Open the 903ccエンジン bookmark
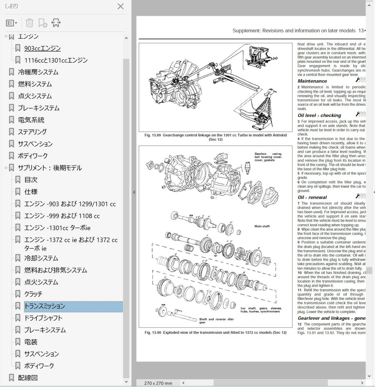This screenshot has height=390, width=375. point(43,48)
